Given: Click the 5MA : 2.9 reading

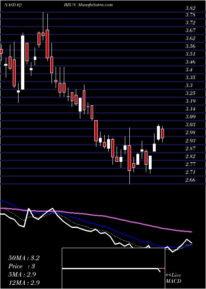Looking at the screenshot, I should tap(22, 274).
